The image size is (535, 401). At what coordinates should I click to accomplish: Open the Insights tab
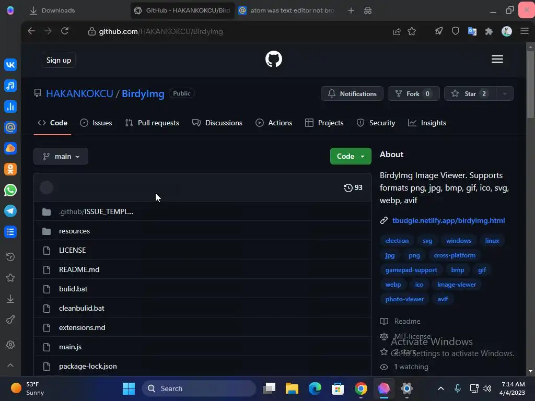coord(427,123)
